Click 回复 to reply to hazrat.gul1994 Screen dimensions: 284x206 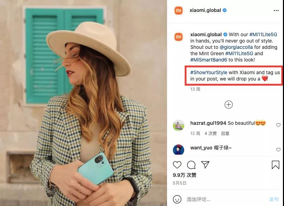point(225,134)
